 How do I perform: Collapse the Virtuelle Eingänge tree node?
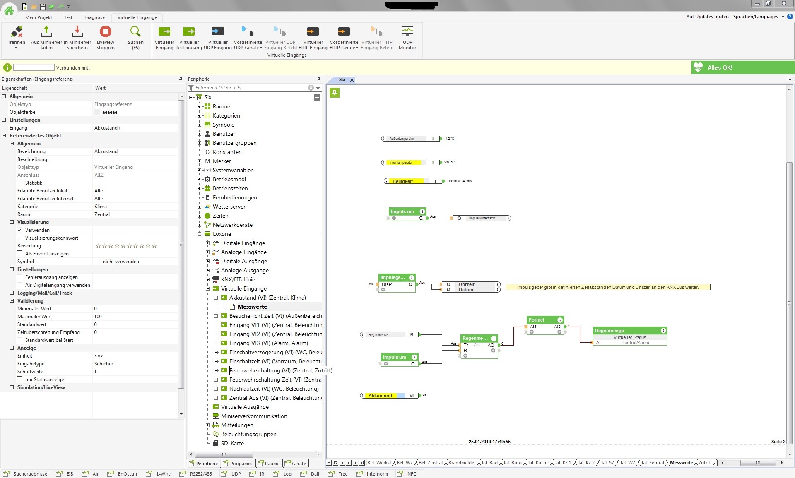pos(207,288)
